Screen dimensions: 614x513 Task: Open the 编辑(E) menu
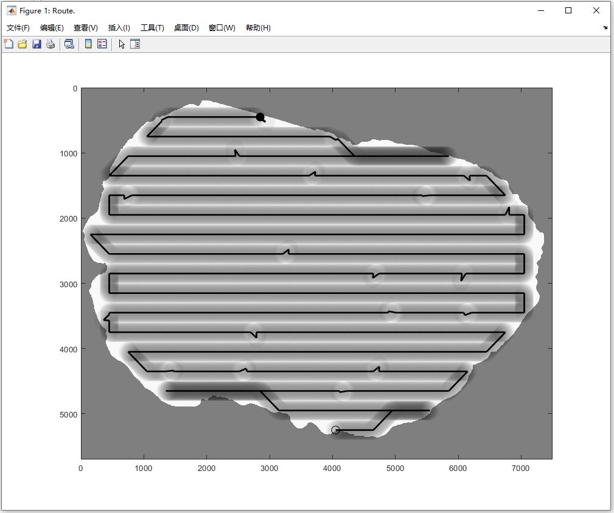[52, 28]
